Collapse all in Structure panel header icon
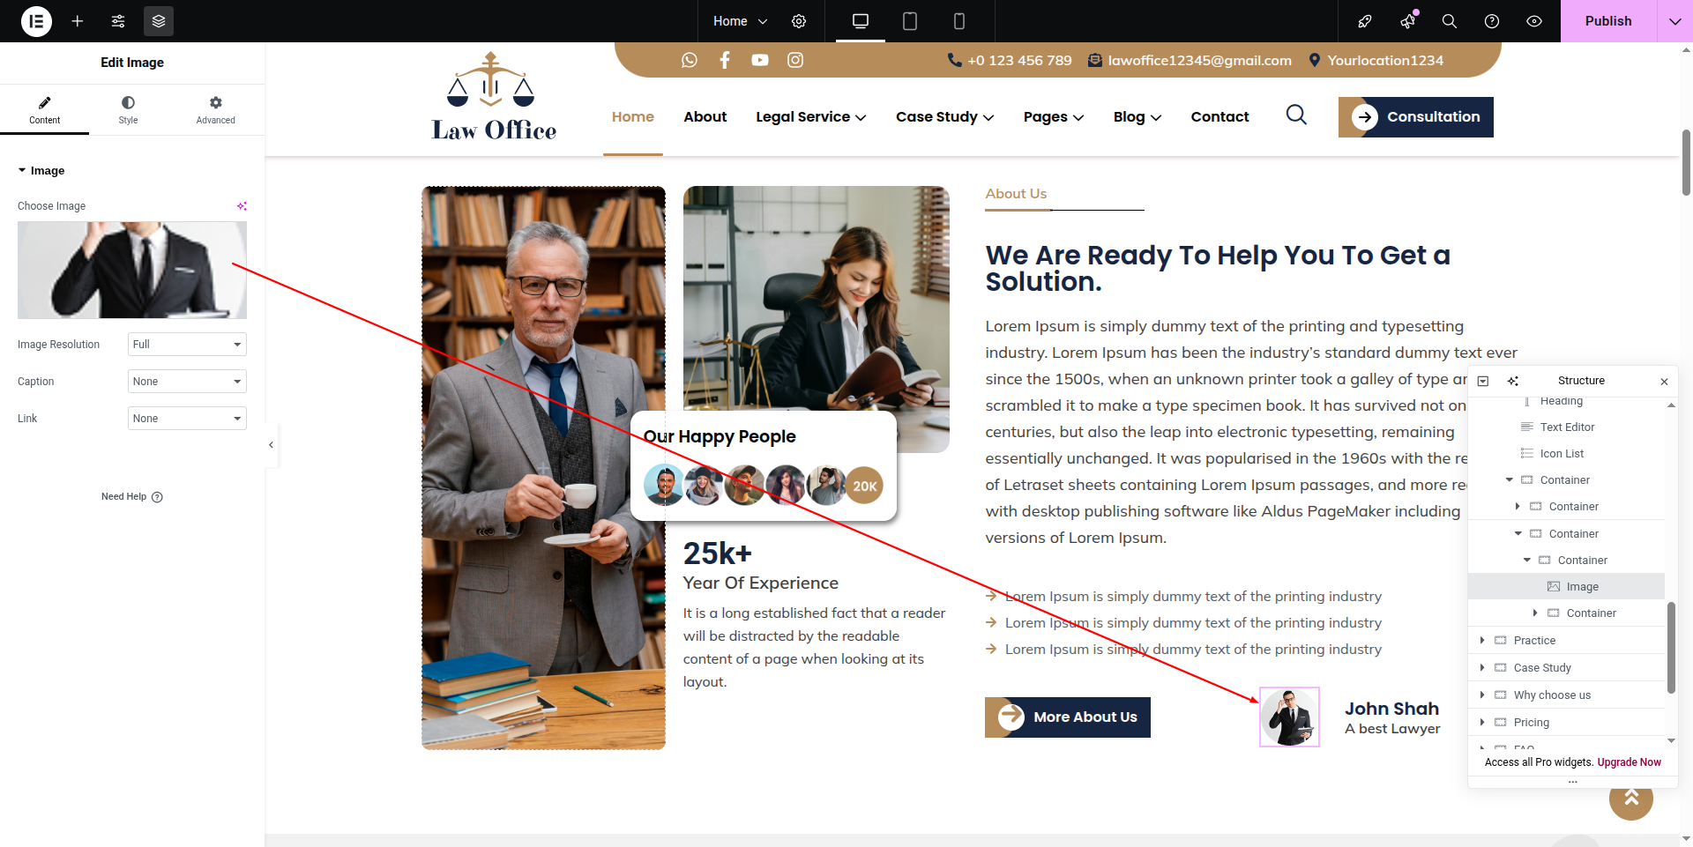1693x847 pixels. click(x=1483, y=381)
